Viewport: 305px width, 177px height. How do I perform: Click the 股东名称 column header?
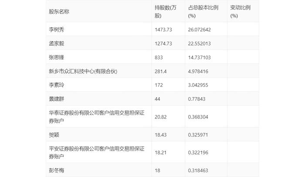[x=59, y=12]
